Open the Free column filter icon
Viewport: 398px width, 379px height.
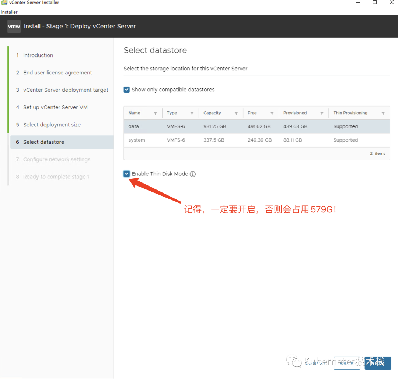(x=272, y=114)
